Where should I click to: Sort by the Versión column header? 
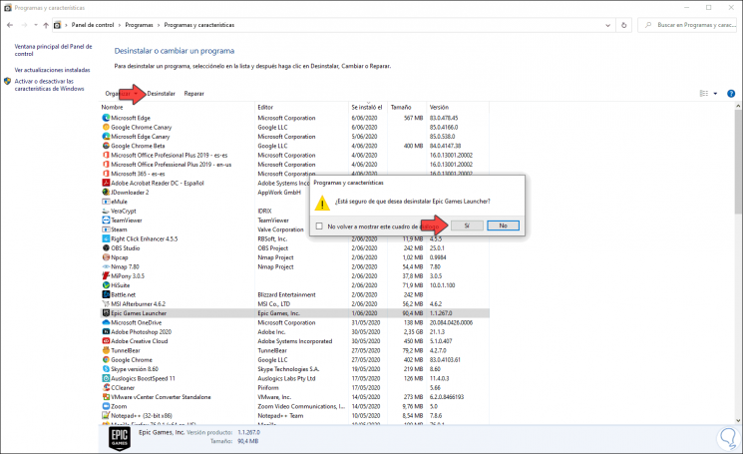tap(439, 107)
